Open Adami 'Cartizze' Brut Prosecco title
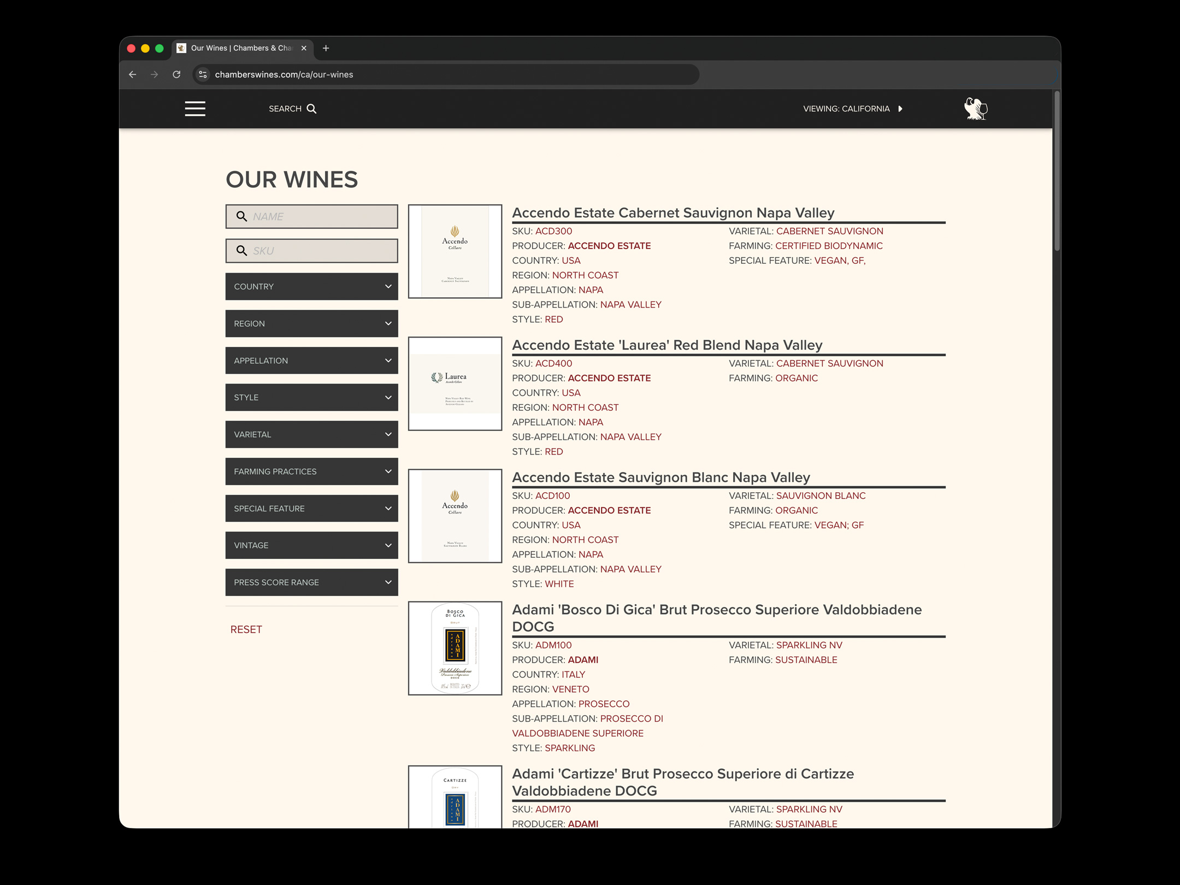The width and height of the screenshot is (1180, 885). tap(683, 782)
